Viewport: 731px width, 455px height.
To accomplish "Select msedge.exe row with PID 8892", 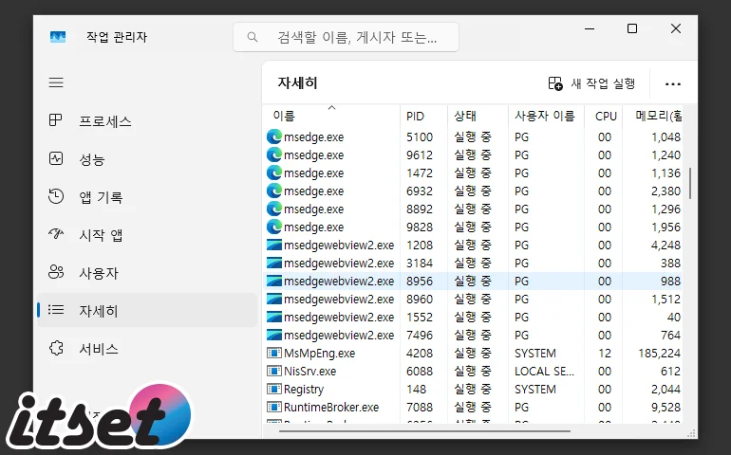I will (473, 209).
